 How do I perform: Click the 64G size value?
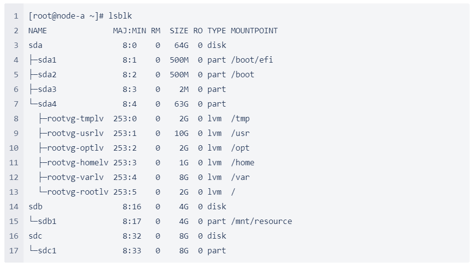pos(181,45)
